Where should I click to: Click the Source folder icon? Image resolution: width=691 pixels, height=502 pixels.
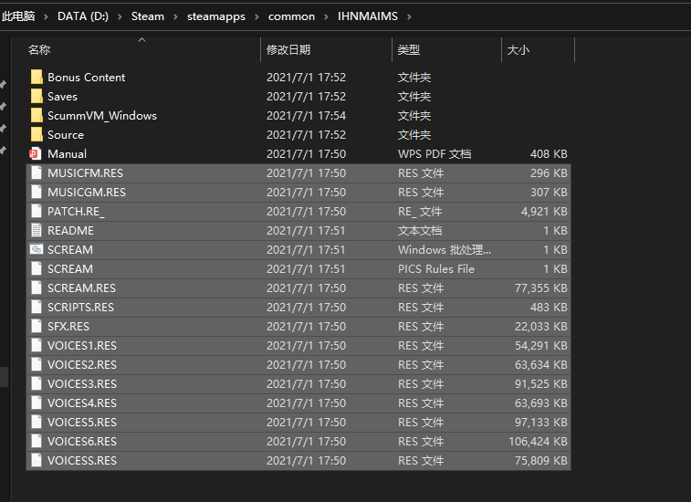pyautogui.click(x=37, y=134)
